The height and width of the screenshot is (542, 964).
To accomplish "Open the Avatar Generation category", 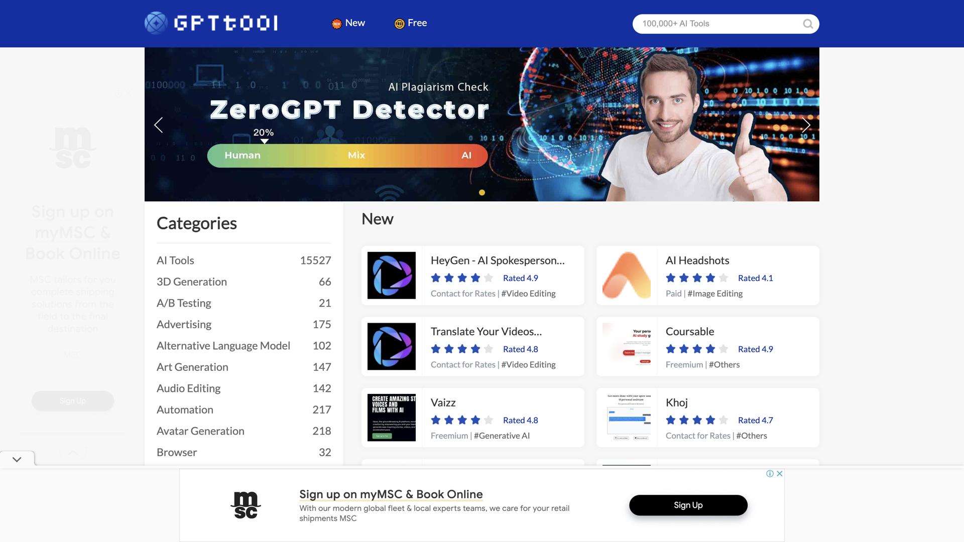I will click(200, 431).
